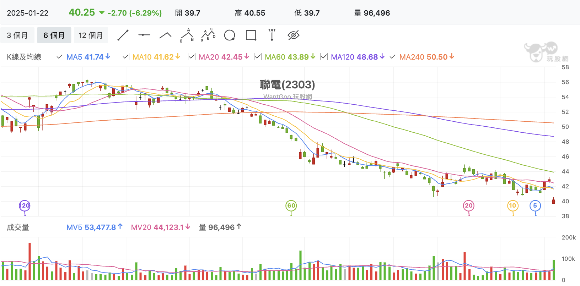This screenshot has height=286, width=580.
Task: Select the 0-A-B-C-D wave pattern tool
Action: click(x=208, y=35)
